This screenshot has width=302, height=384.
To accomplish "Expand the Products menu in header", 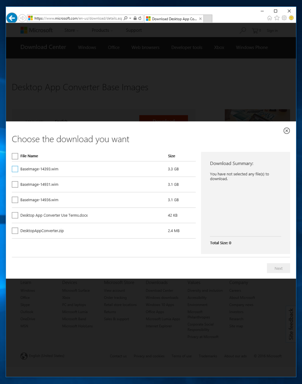I will tap(102, 30).
